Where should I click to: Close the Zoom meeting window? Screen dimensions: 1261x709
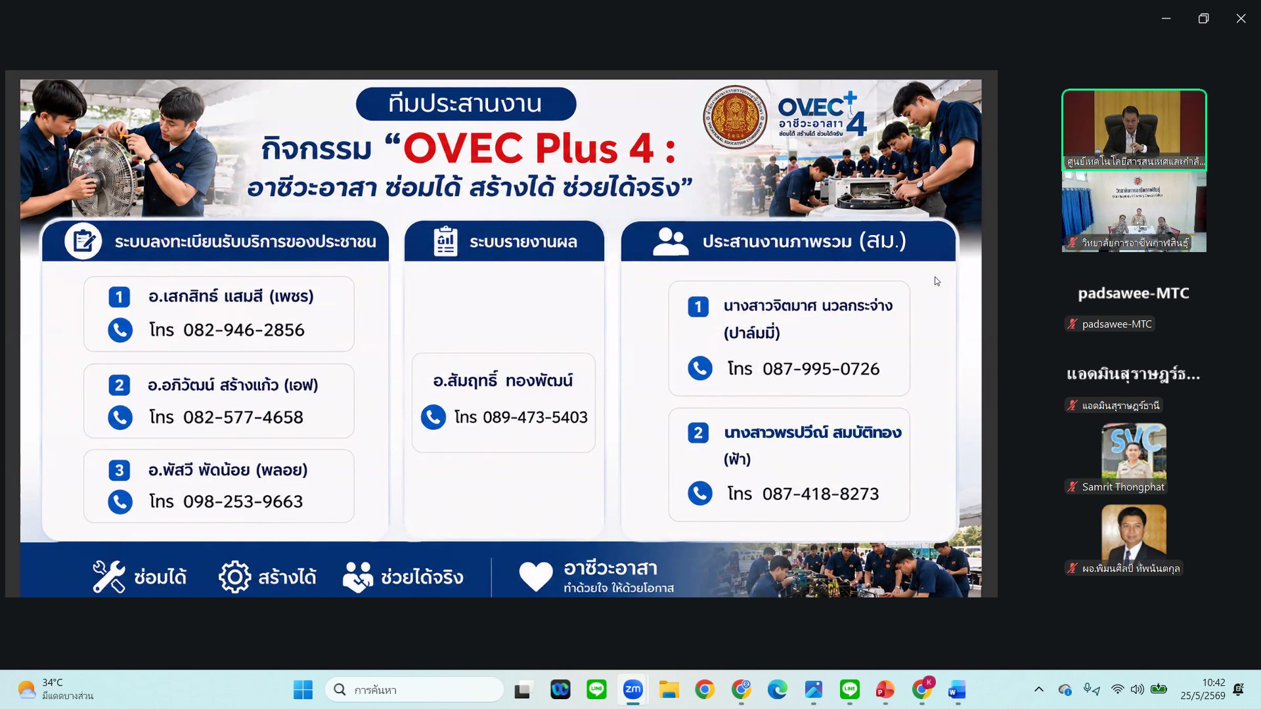point(1241,18)
